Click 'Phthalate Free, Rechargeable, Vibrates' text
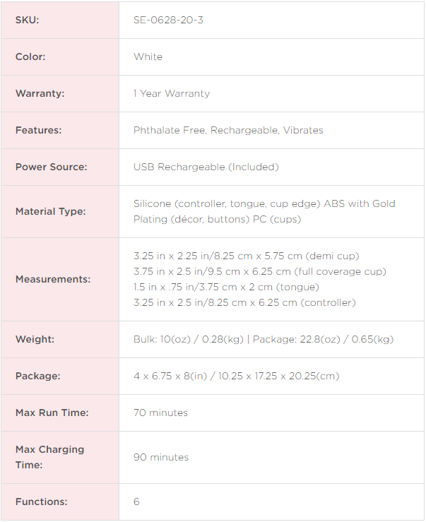426x522 pixels. pos(228,130)
